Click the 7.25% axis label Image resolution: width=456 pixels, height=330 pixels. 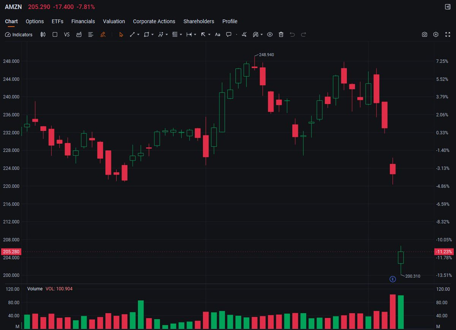443,61
